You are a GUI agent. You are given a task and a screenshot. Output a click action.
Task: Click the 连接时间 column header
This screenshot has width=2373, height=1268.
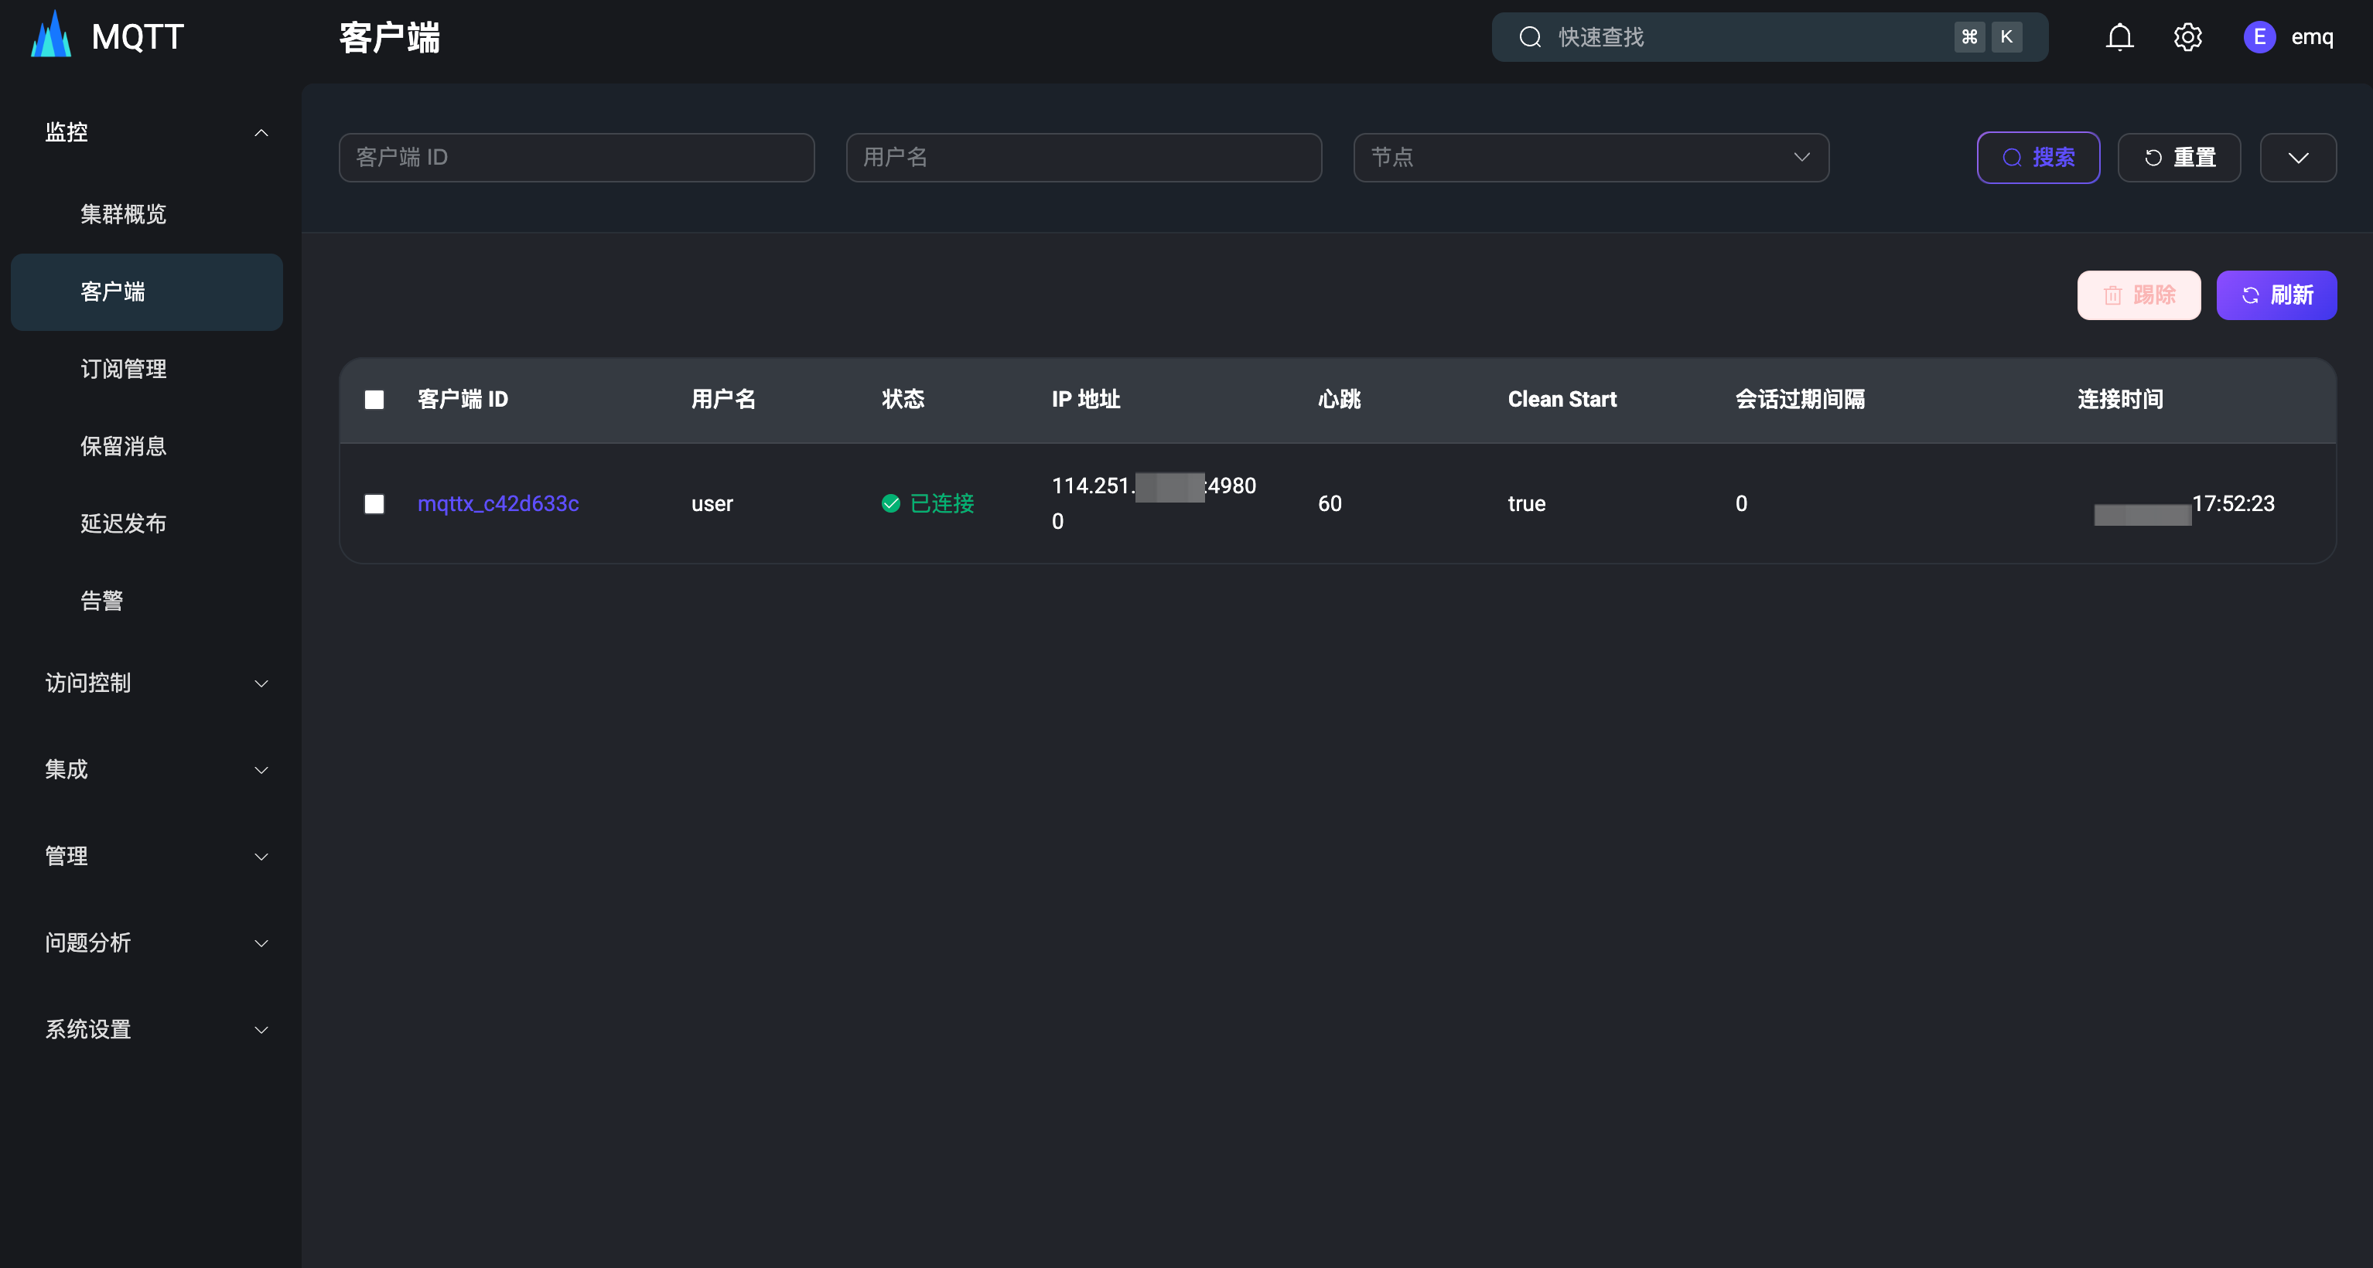pyautogui.click(x=2119, y=399)
